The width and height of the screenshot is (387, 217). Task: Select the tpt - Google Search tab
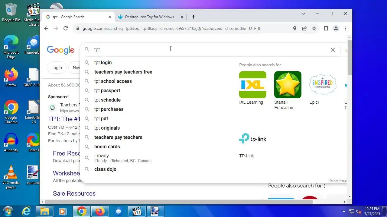pyautogui.click(x=78, y=17)
